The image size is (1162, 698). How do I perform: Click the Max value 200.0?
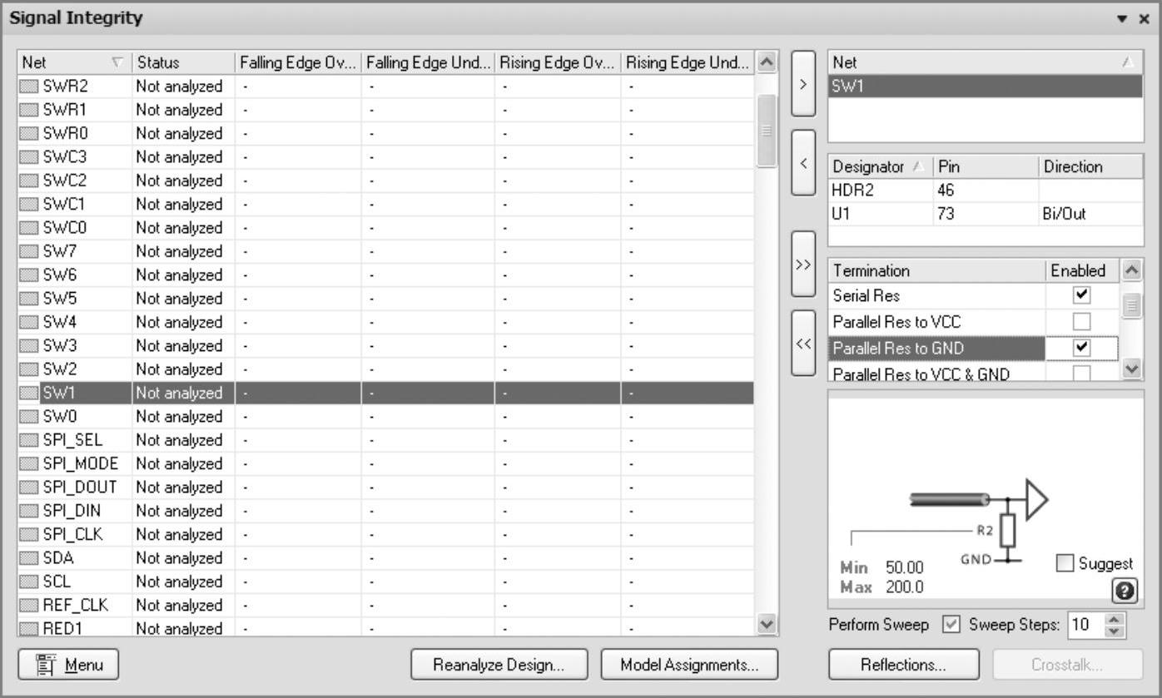pyautogui.click(x=905, y=587)
